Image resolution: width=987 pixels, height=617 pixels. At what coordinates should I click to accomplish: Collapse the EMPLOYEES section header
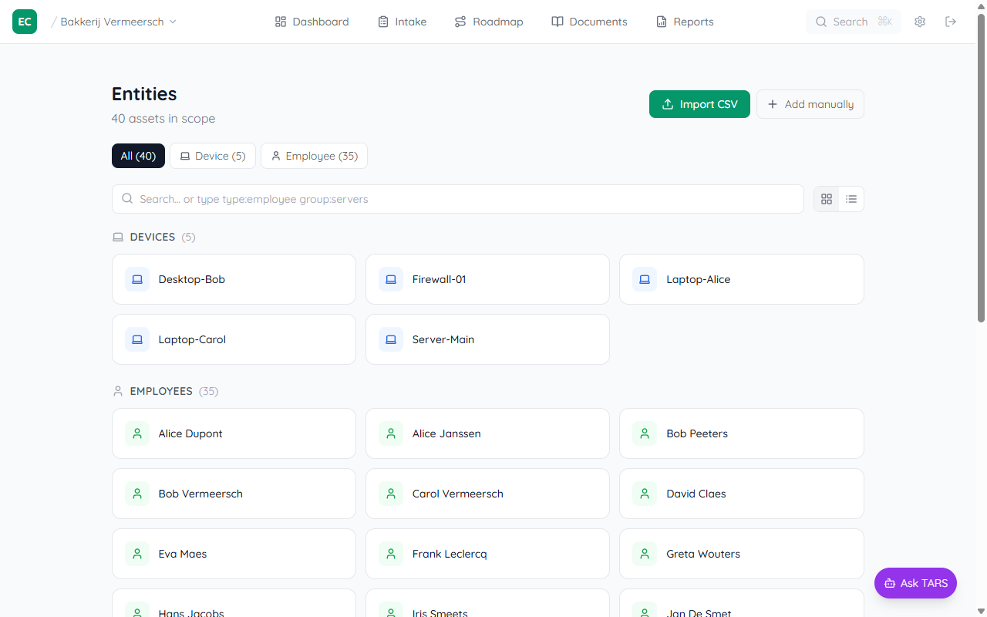(160, 391)
